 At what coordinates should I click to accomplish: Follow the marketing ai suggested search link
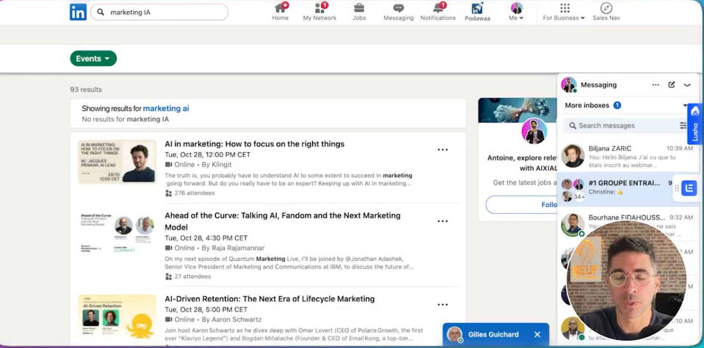(166, 108)
